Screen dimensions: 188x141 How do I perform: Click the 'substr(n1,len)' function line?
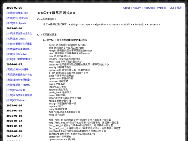(x=77, y=131)
